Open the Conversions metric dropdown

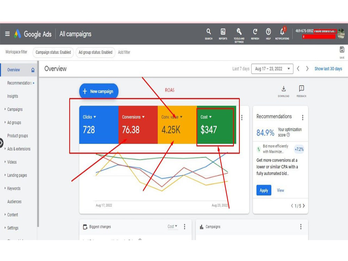click(x=133, y=117)
